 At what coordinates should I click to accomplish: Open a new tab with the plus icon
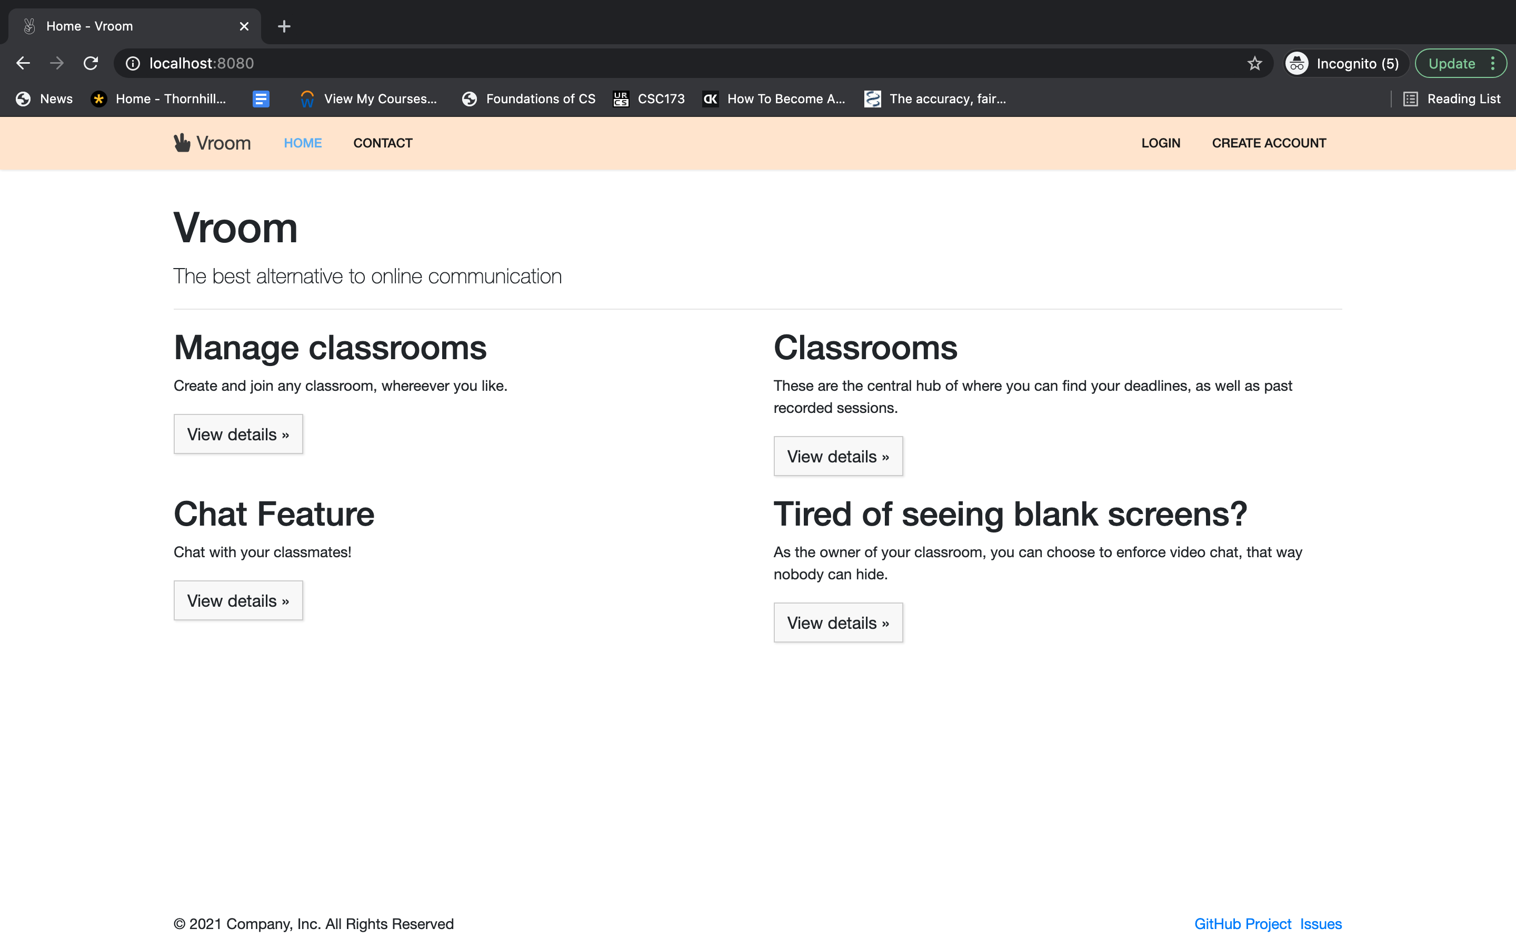284,26
